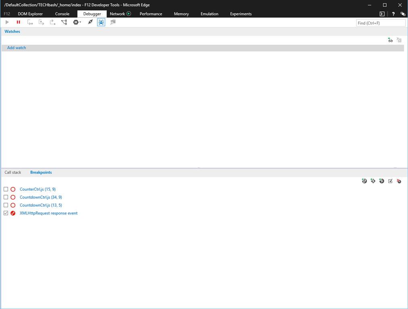
Task: Click the Disconnect debugger plug icon
Action: [90, 23]
